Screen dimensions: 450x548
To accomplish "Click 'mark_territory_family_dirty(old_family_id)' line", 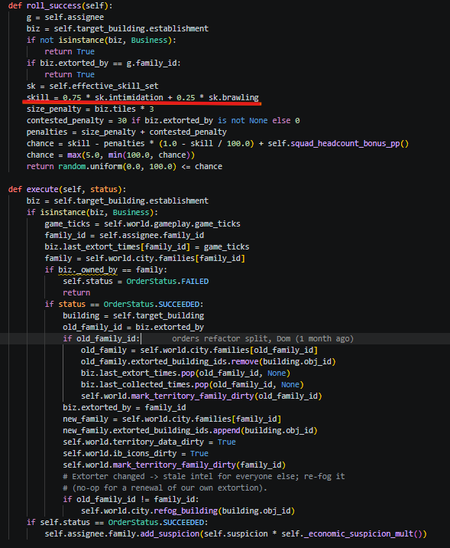I will point(201,396).
